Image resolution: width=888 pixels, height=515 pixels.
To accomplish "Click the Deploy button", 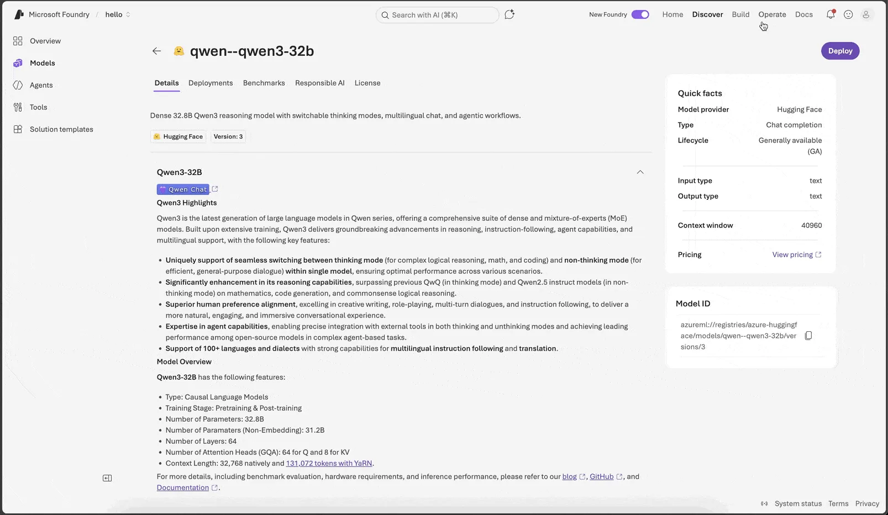I will 840,51.
